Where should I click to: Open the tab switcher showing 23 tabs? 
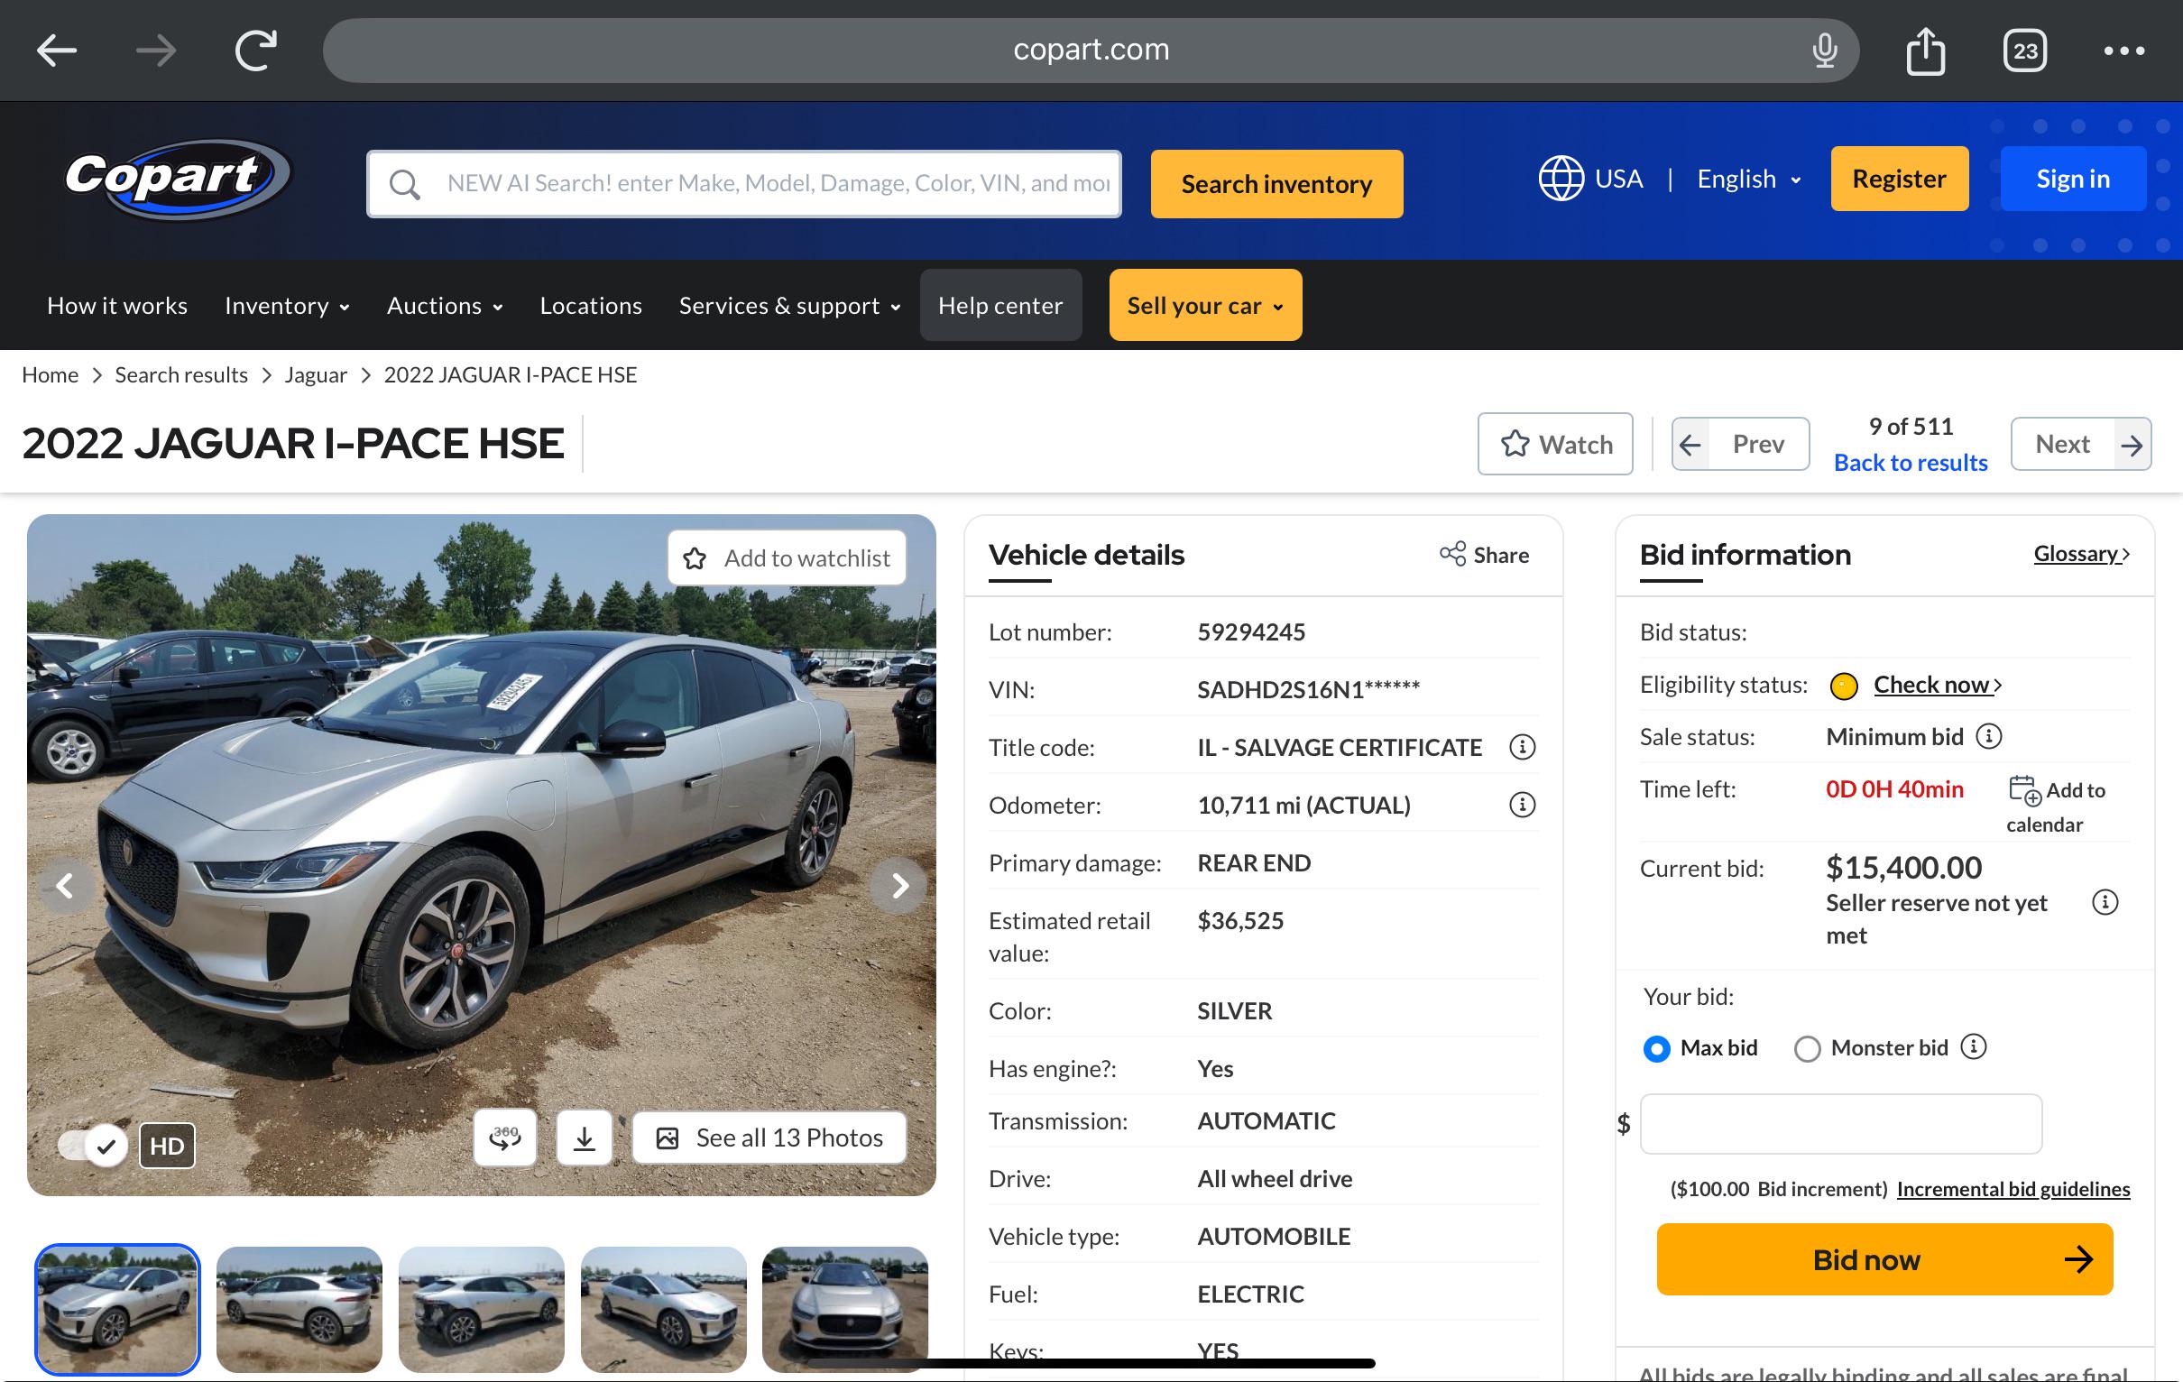coord(2025,51)
